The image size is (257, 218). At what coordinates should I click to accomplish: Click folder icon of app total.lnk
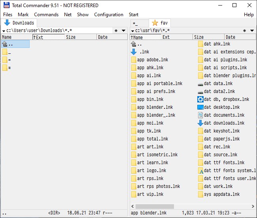pyautogui.click(x=134, y=139)
